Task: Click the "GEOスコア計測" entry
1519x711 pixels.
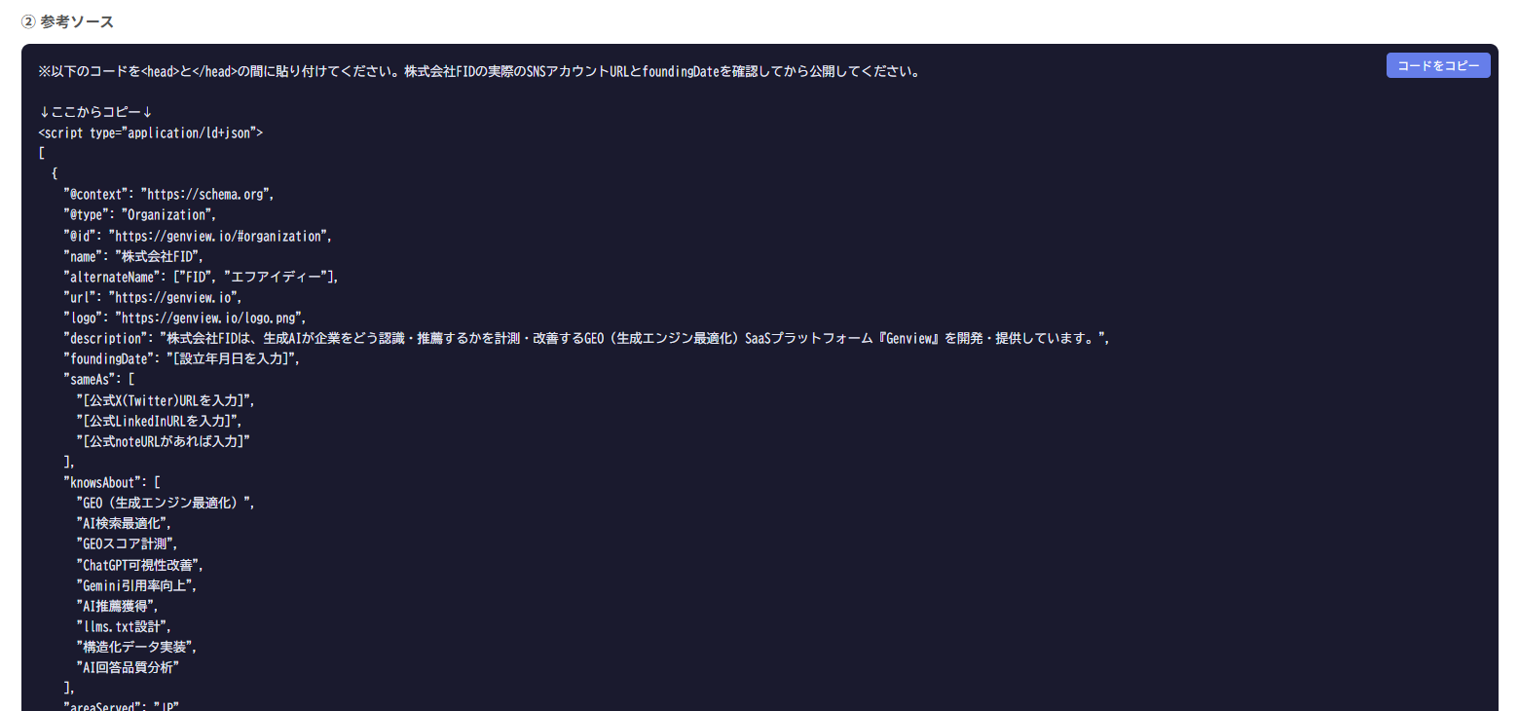Action: (x=127, y=543)
